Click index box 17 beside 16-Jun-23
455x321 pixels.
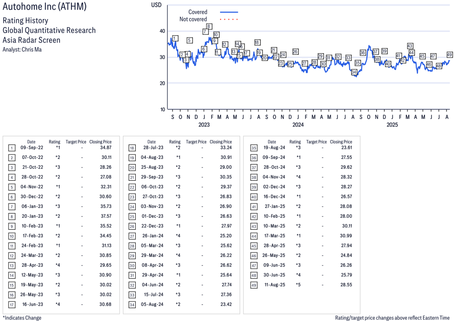[11, 305]
